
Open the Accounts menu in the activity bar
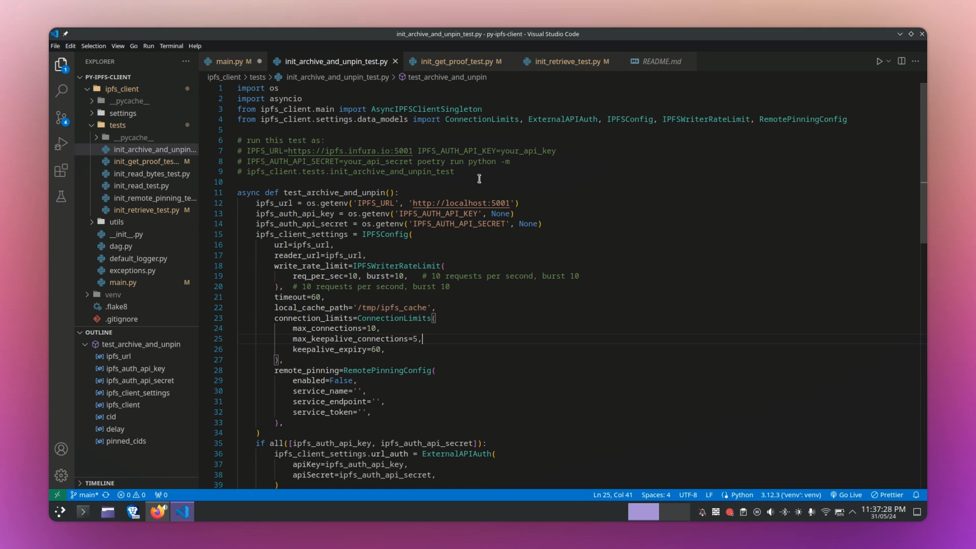click(x=61, y=449)
